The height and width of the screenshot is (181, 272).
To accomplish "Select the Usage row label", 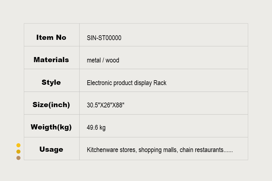I will point(51,149).
